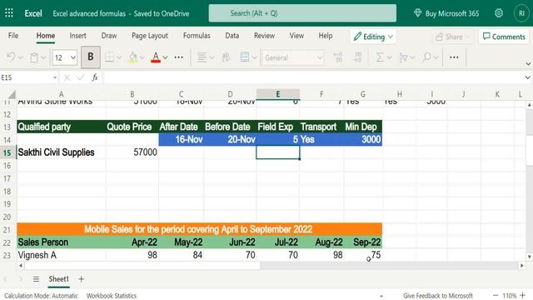The width and height of the screenshot is (533, 300).
Task: Switch to the Review tab
Action: (x=264, y=35)
